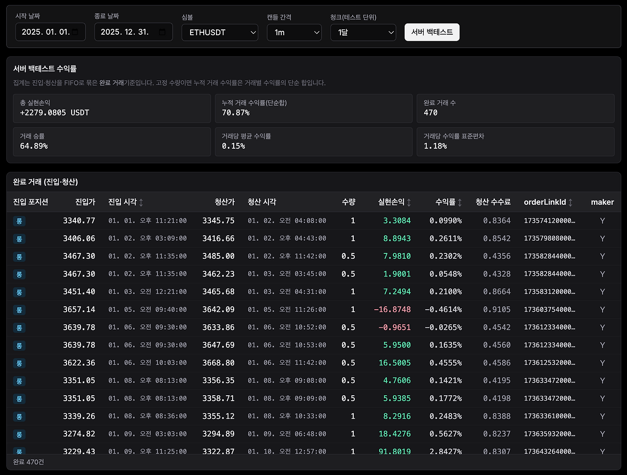Click the 롱 badge on the 3657.14 entry row
This screenshot has height=475, width=627.
(x=19, y=310)
